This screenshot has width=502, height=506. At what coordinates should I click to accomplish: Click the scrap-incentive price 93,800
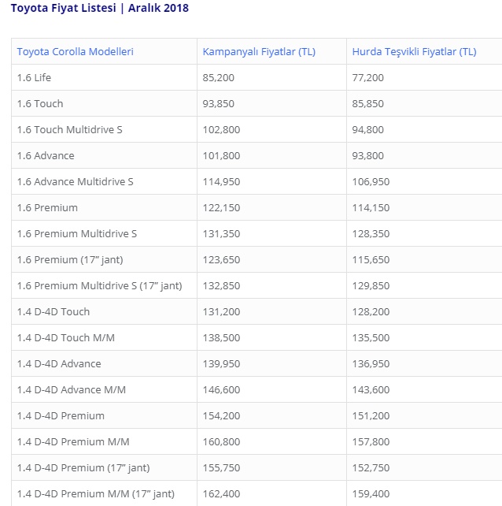pos(368,155)
